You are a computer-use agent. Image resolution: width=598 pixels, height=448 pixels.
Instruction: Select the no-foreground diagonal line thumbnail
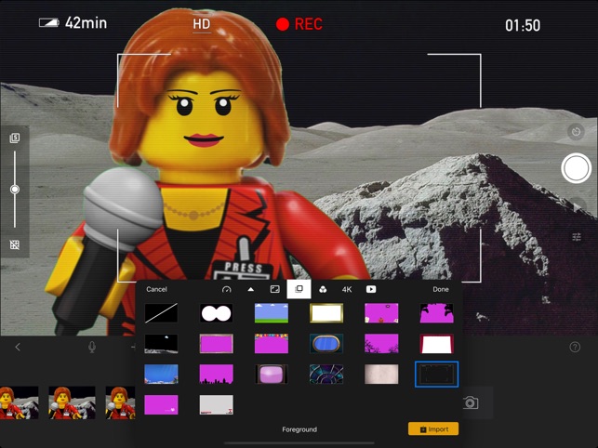coord(161,313)
